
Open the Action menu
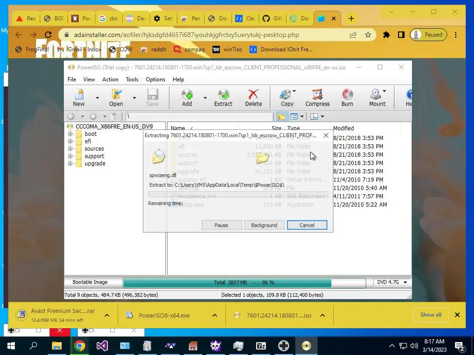click(110, 80)
